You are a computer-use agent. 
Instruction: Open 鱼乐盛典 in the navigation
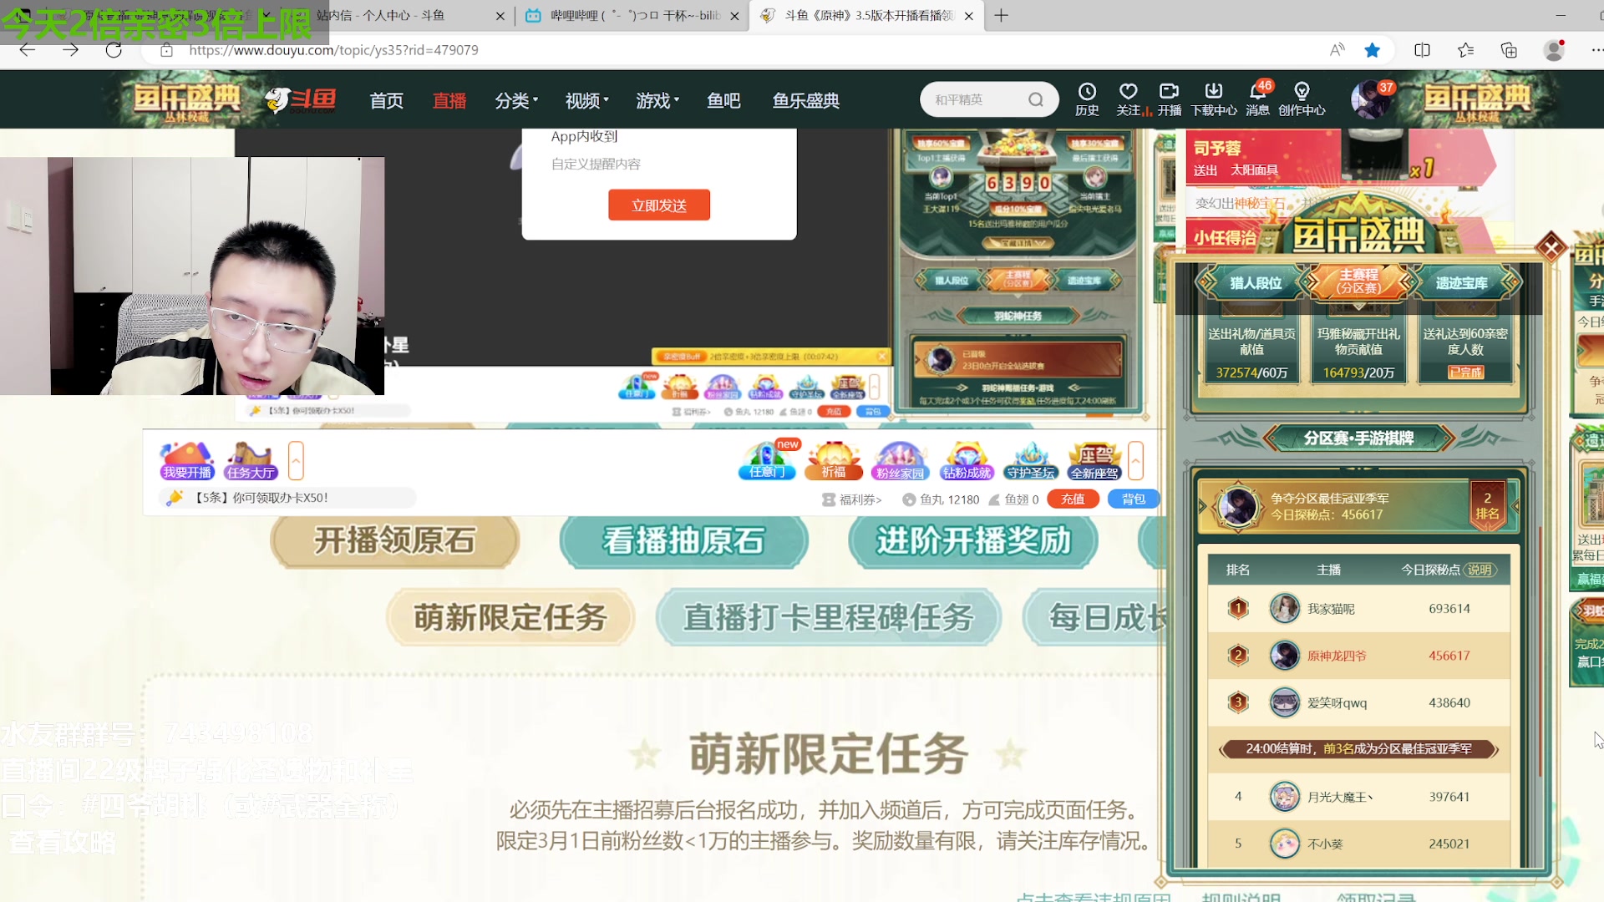coord(806,100)
